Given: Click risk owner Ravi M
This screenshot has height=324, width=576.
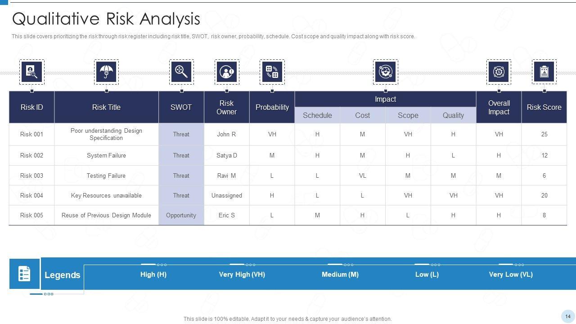Looking at the screenshot, I should tap(226, 175).
